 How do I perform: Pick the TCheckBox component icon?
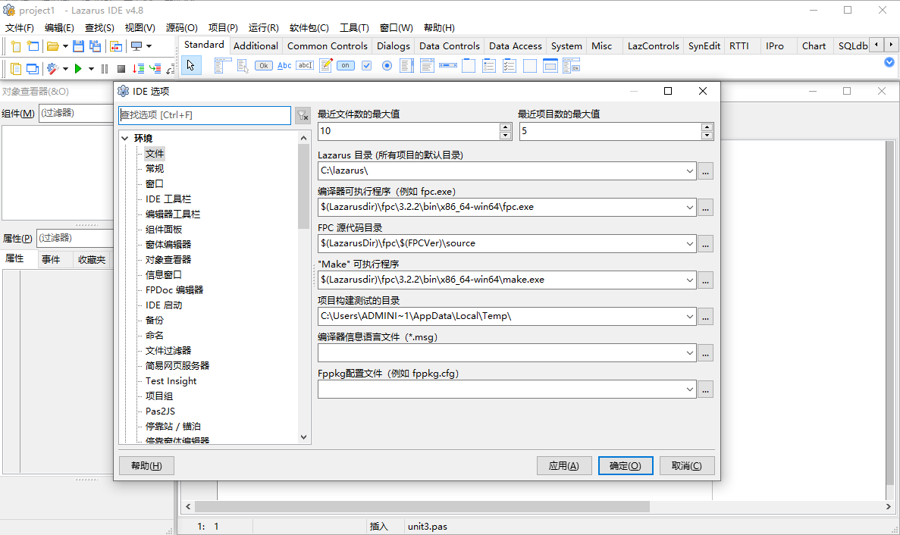pyautogui.click(x=367, y=66)
